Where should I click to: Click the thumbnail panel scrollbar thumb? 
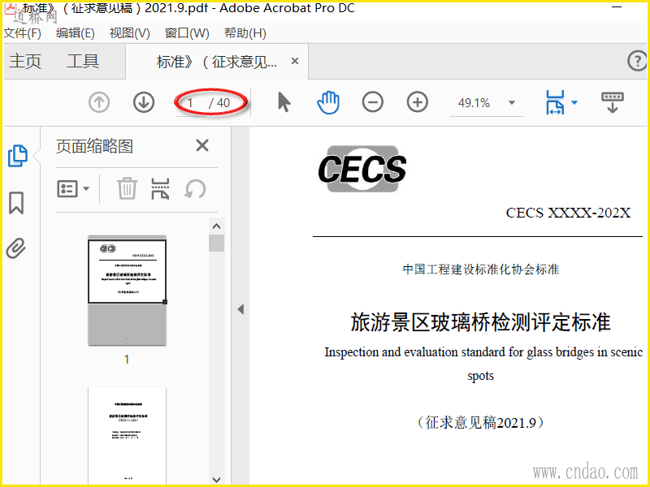coord(216,243)
